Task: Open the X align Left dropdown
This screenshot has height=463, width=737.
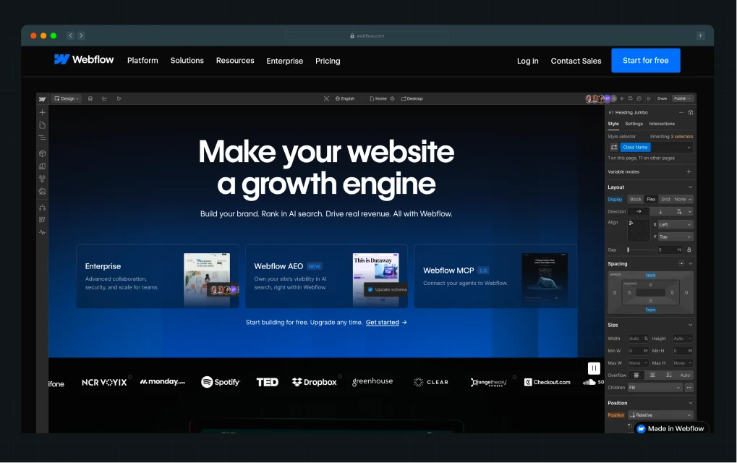Action: (676, 225)
